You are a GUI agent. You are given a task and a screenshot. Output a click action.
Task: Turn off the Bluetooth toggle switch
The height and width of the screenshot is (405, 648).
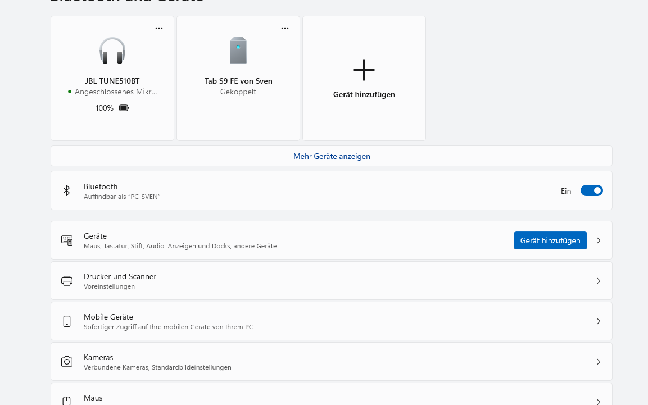pyautogui.click(x=591, y=190)
